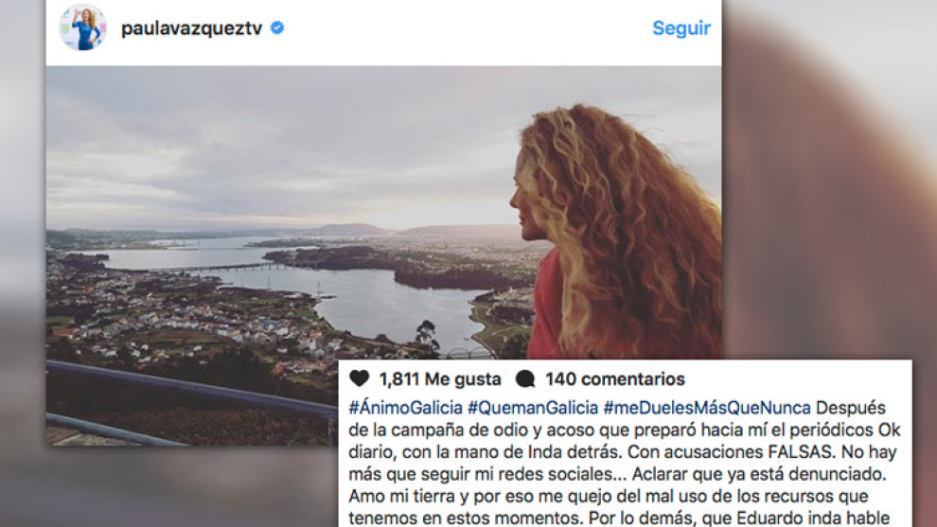Viewport: 937px width, 527px height.
Task: Click the paulavazqueztv username
Action: point(191,28)
